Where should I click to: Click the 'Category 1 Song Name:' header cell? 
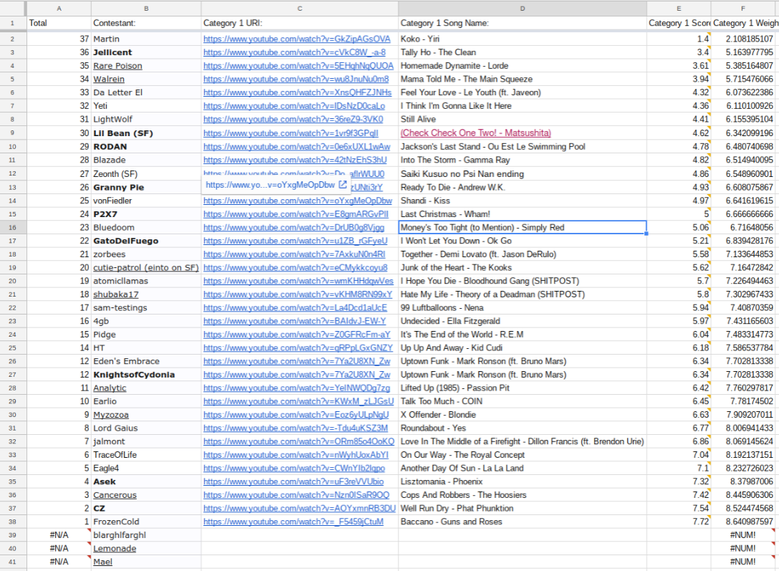point(522,23)
